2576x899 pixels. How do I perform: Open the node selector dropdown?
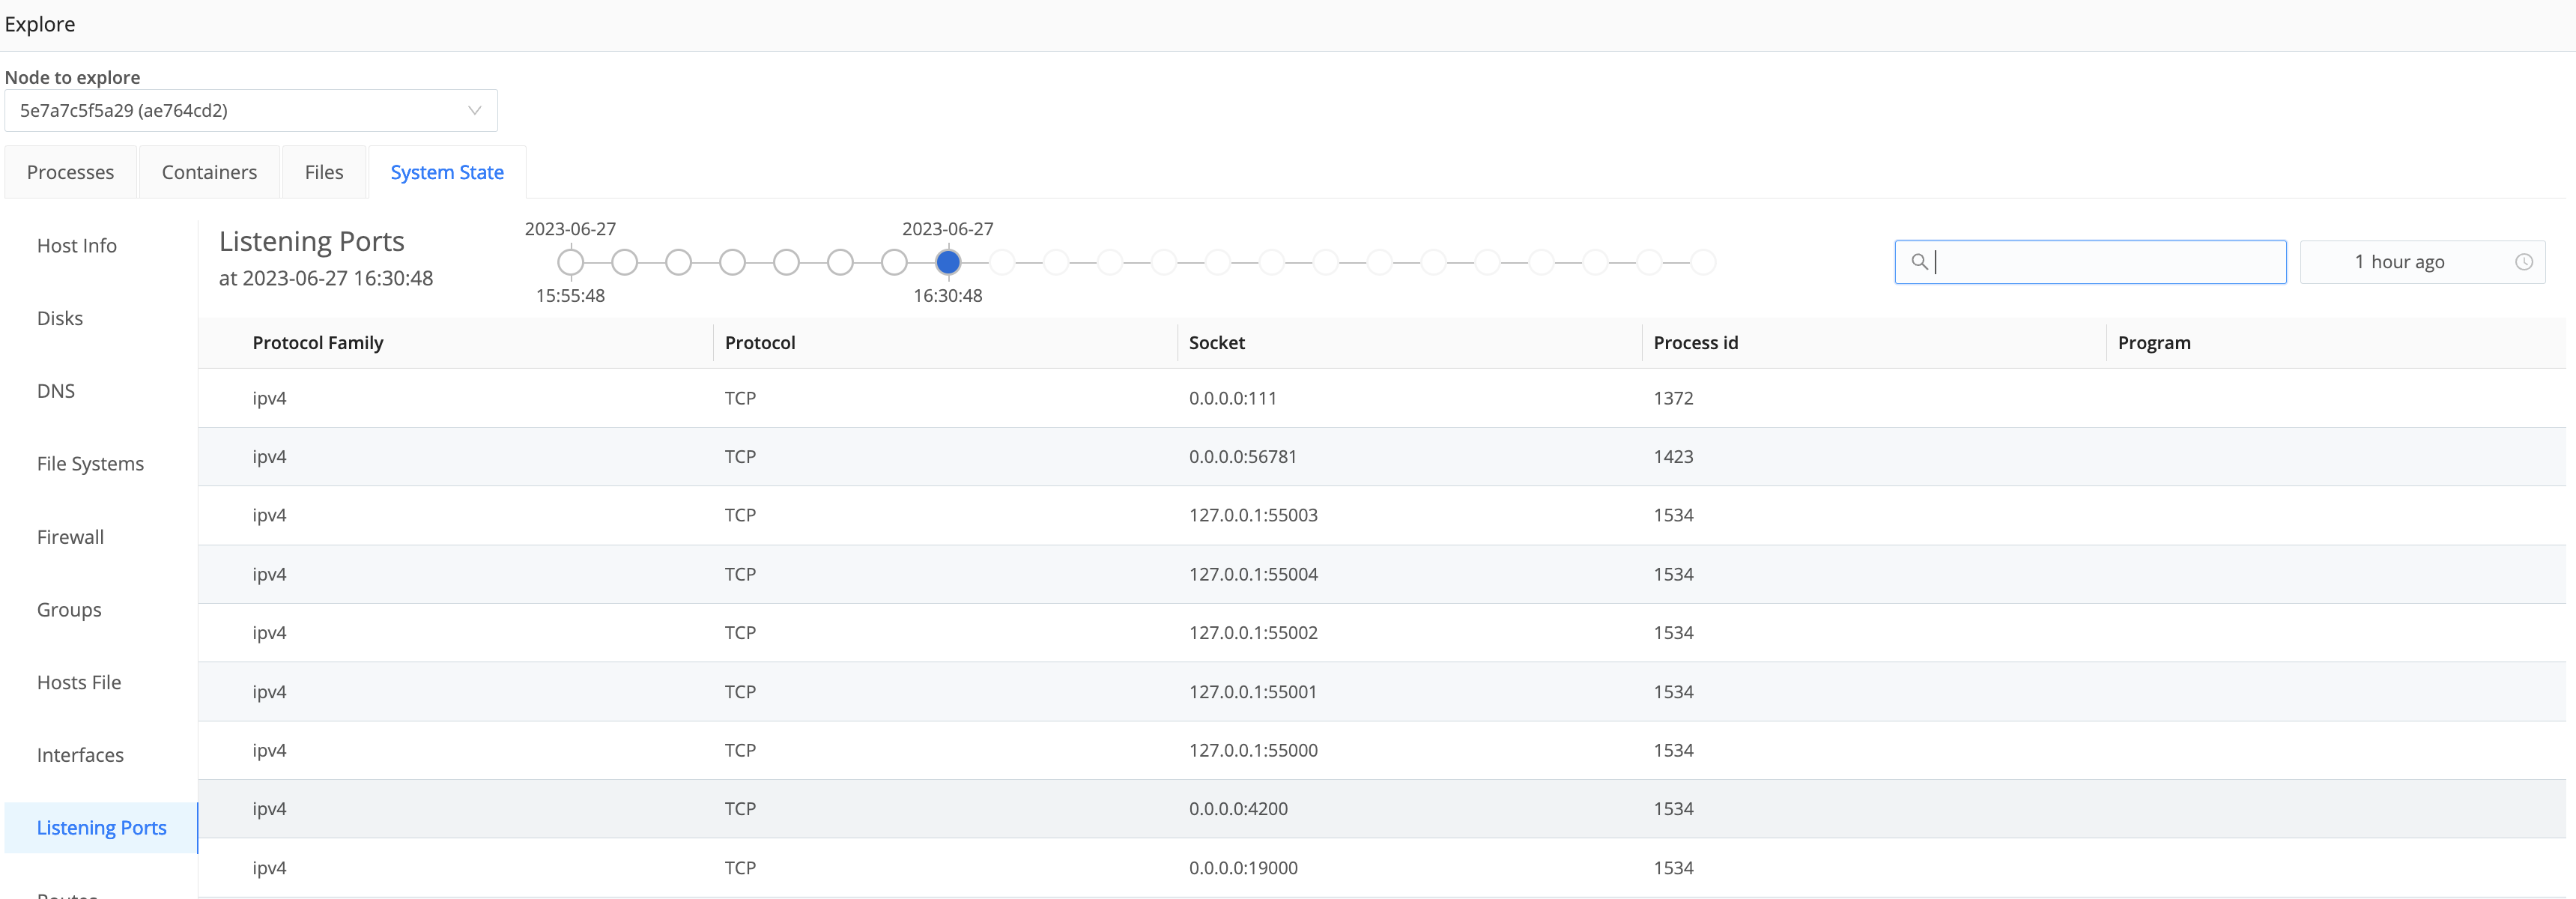click(x=250, y=110)
